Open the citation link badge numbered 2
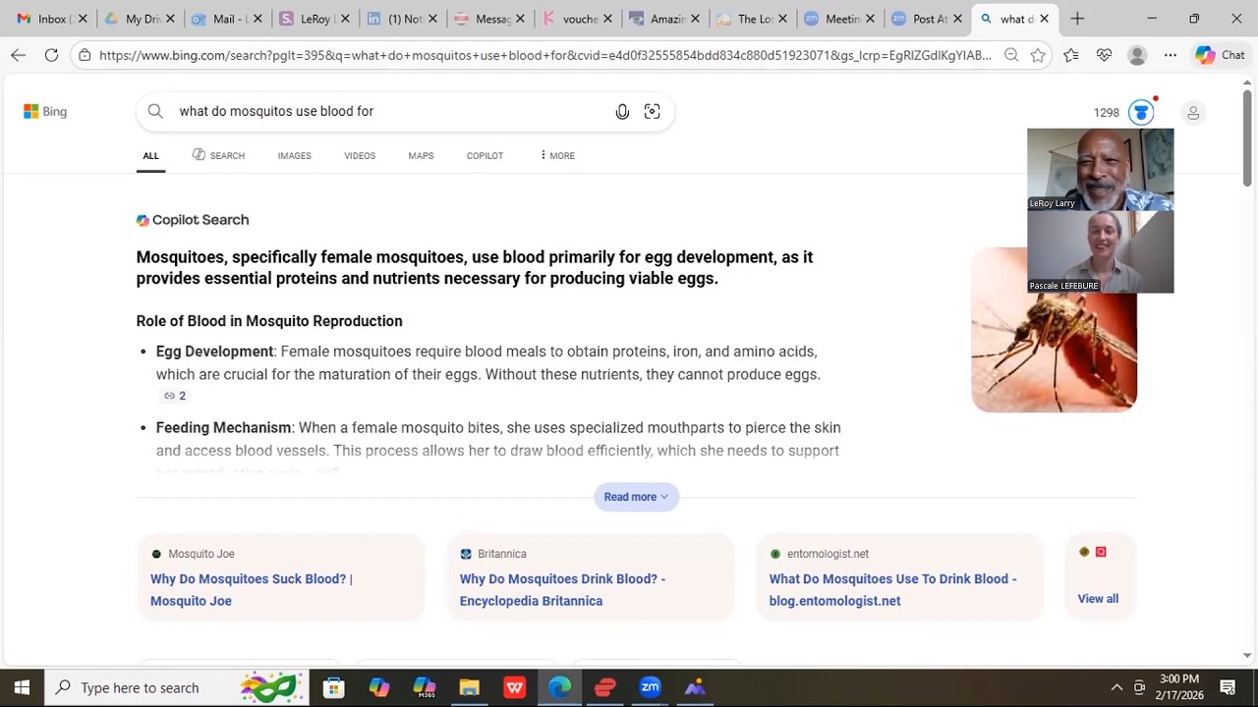 (175, 396)
